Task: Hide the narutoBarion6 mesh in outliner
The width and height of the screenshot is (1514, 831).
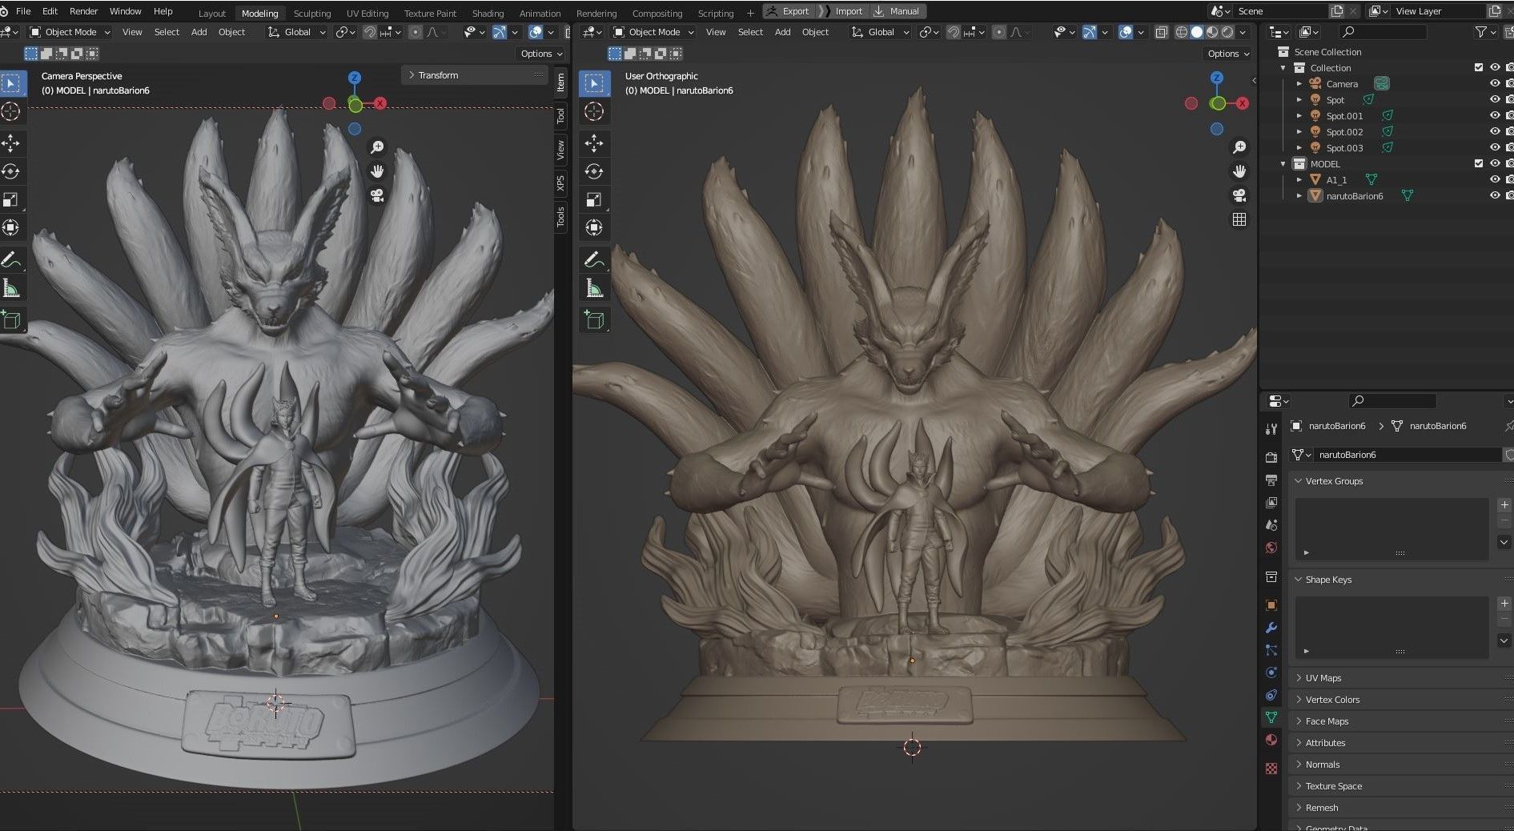Action: [x=1494, y=196]
